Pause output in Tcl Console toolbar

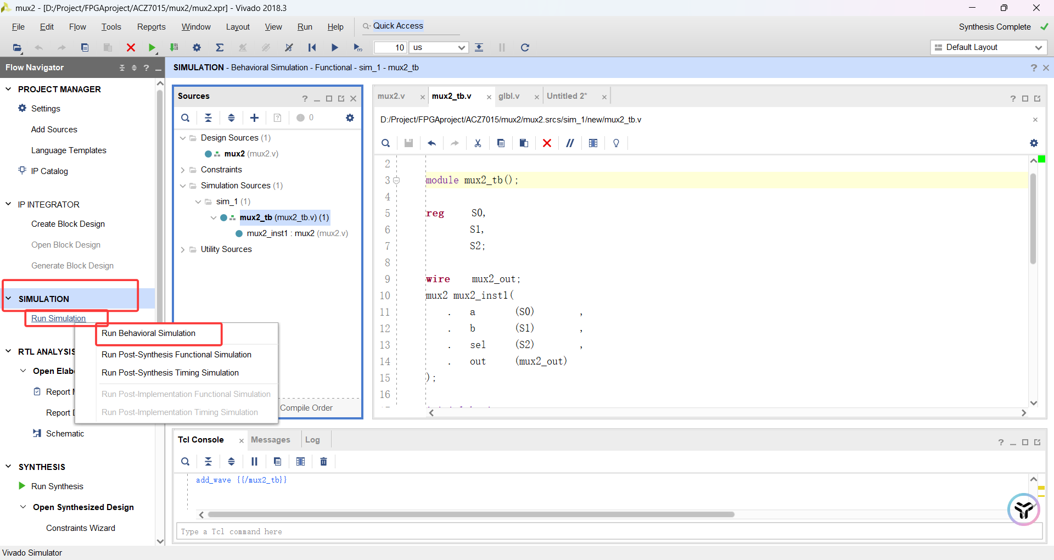(x=254, y=462)
